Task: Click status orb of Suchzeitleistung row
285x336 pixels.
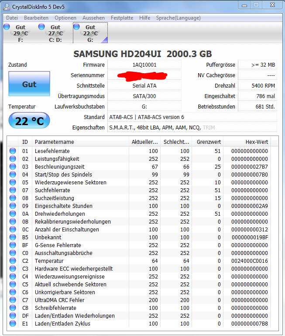Action: [x=13, y=198]
